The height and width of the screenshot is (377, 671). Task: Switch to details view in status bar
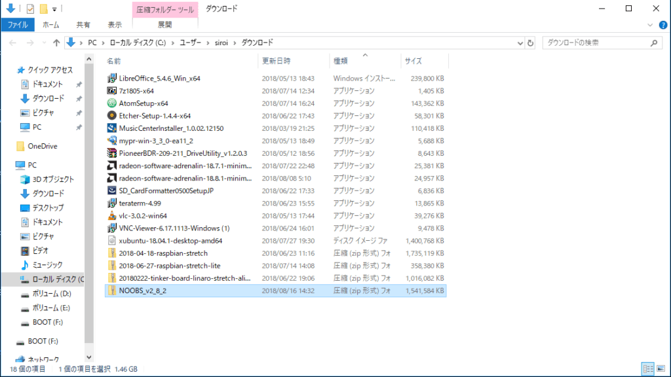point(647,369)
